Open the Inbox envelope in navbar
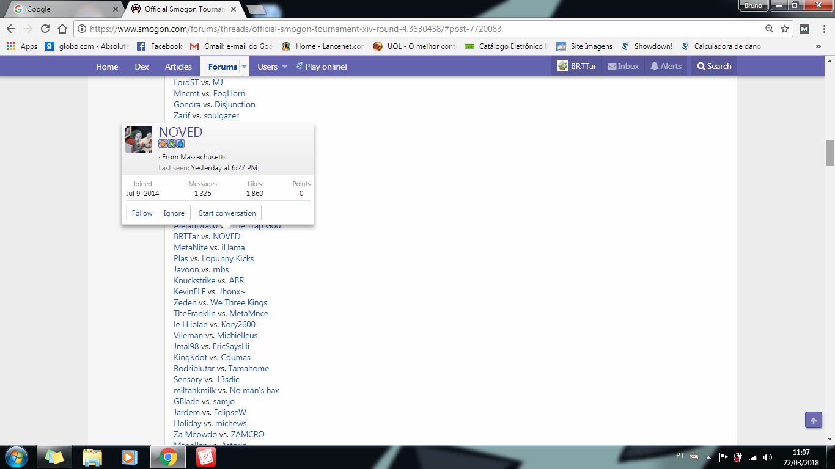Screen dimensions: 835x469 (x=623, y=67)
